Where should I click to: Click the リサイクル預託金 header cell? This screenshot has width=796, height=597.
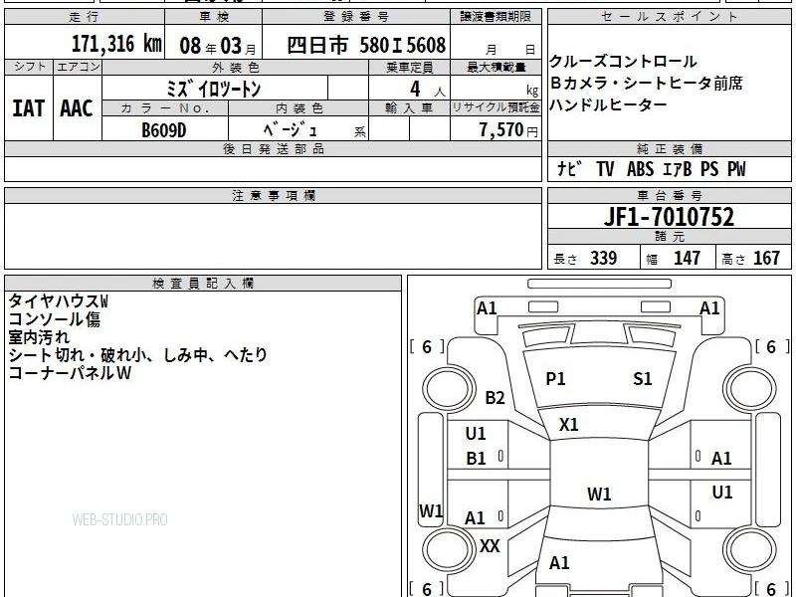pyautogui.click(x=496, y=108)
